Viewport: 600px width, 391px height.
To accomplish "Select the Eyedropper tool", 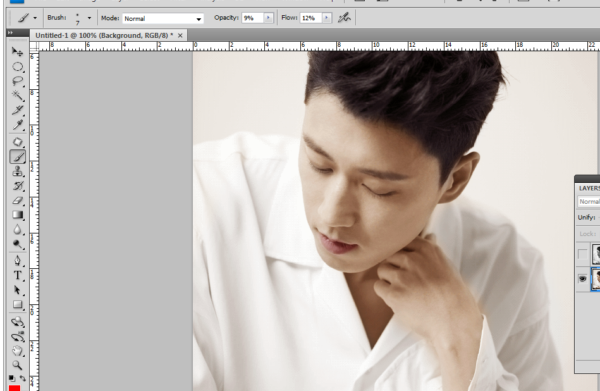I will point(17,125).
